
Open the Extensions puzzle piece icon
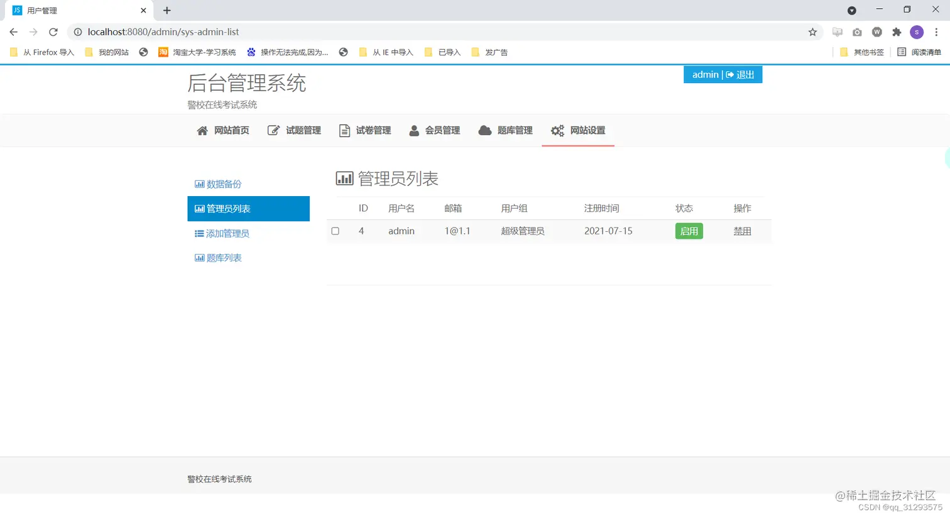pos(897,32)
